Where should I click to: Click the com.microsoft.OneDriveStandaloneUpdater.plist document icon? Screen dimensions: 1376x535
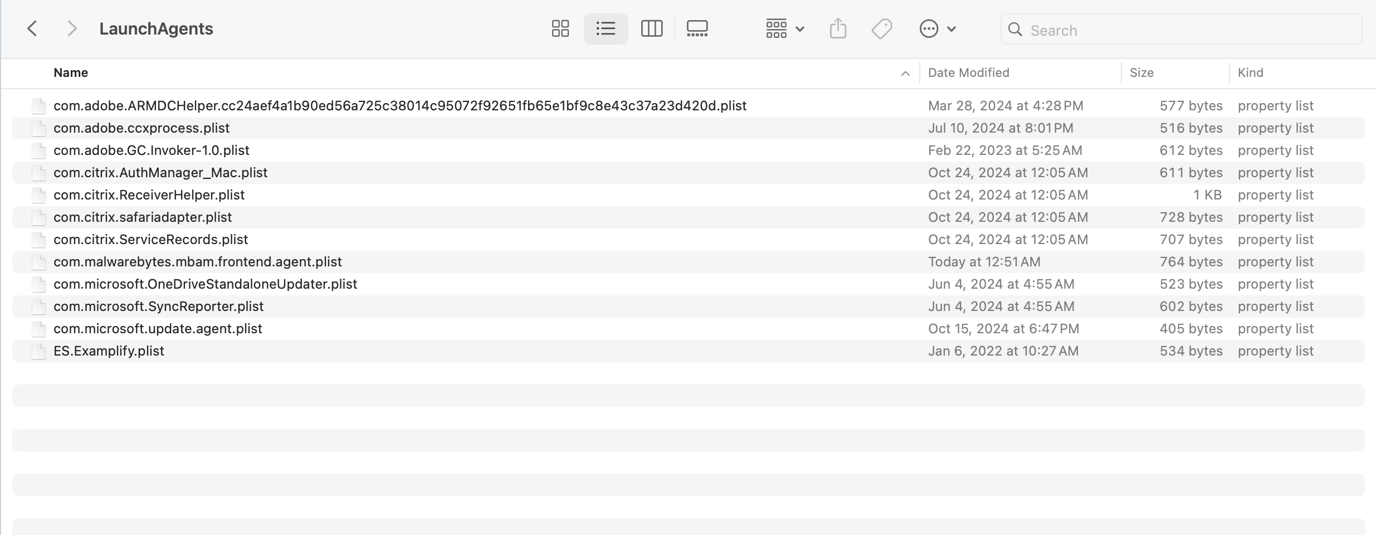[x=39, y=284]
